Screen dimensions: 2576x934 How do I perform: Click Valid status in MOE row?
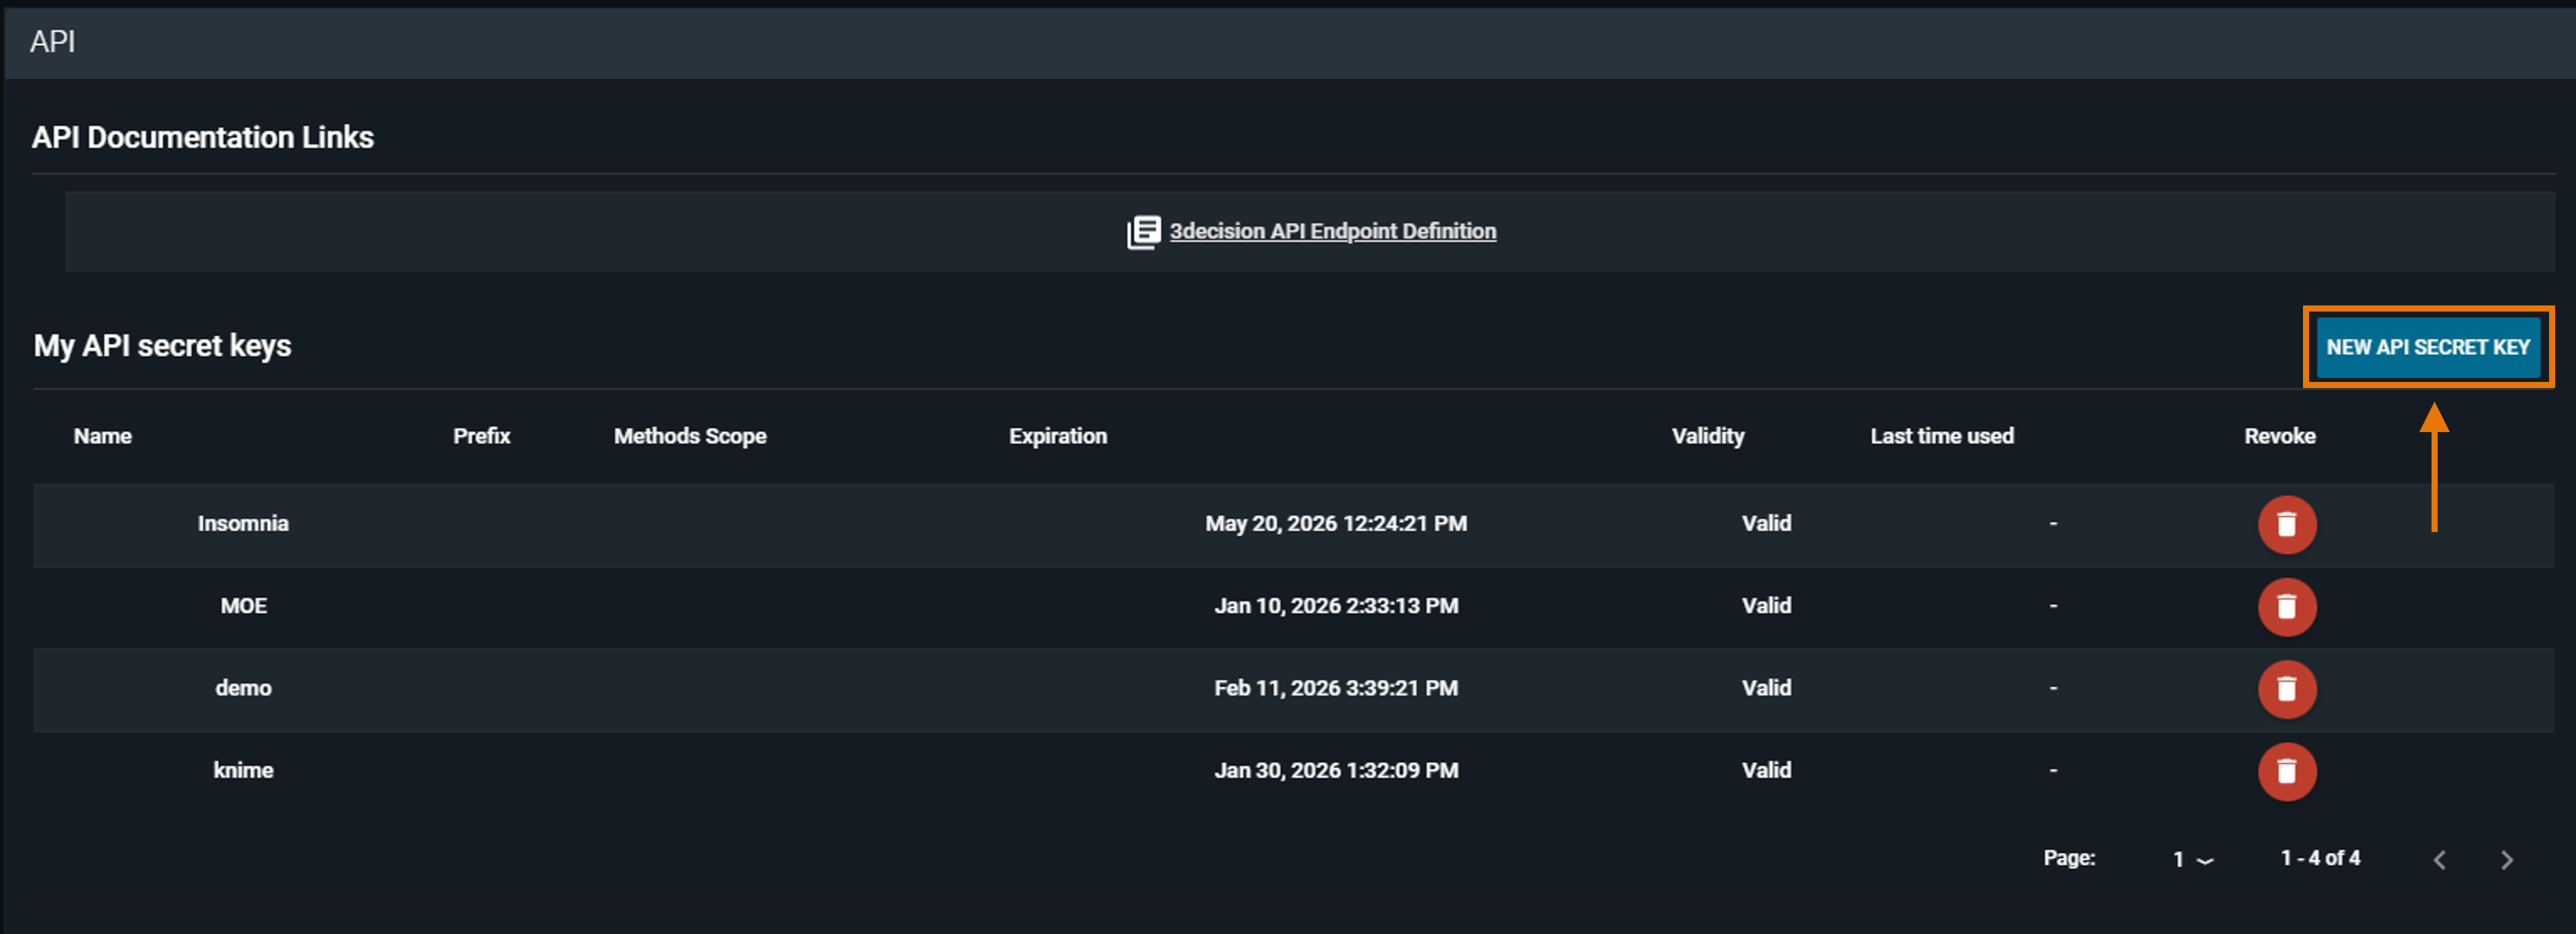tap(1766, 605)
